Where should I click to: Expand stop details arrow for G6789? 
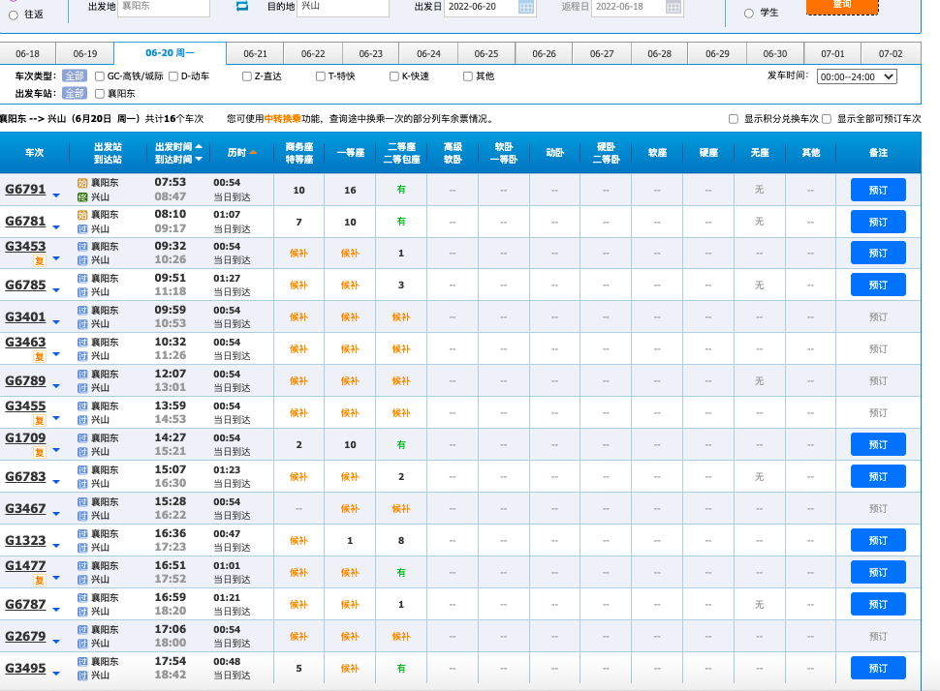56,386
